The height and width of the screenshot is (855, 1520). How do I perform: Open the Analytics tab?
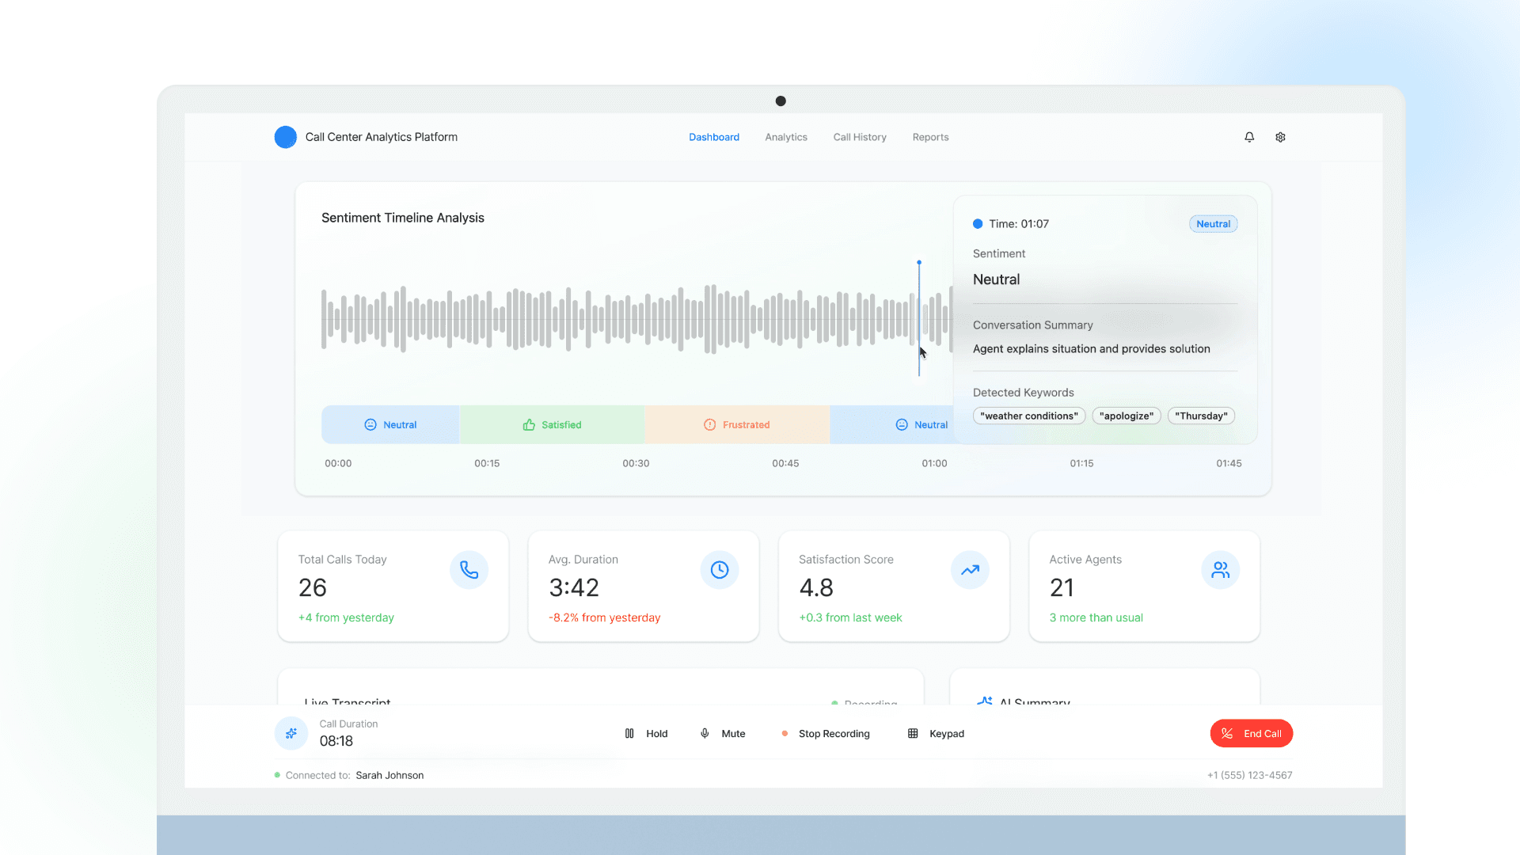786,137
